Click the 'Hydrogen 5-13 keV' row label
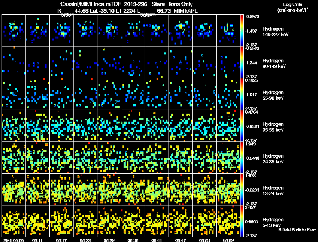The height and width of the screenshot is (242, 318). click(273, 223)
